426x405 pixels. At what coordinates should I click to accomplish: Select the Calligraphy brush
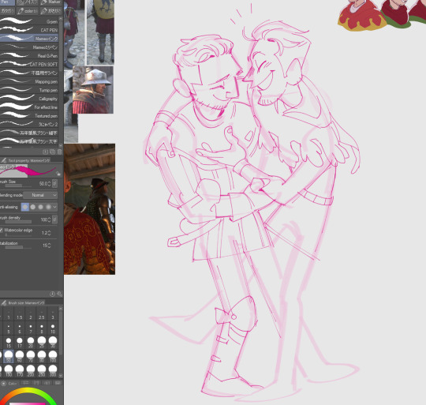29,99
